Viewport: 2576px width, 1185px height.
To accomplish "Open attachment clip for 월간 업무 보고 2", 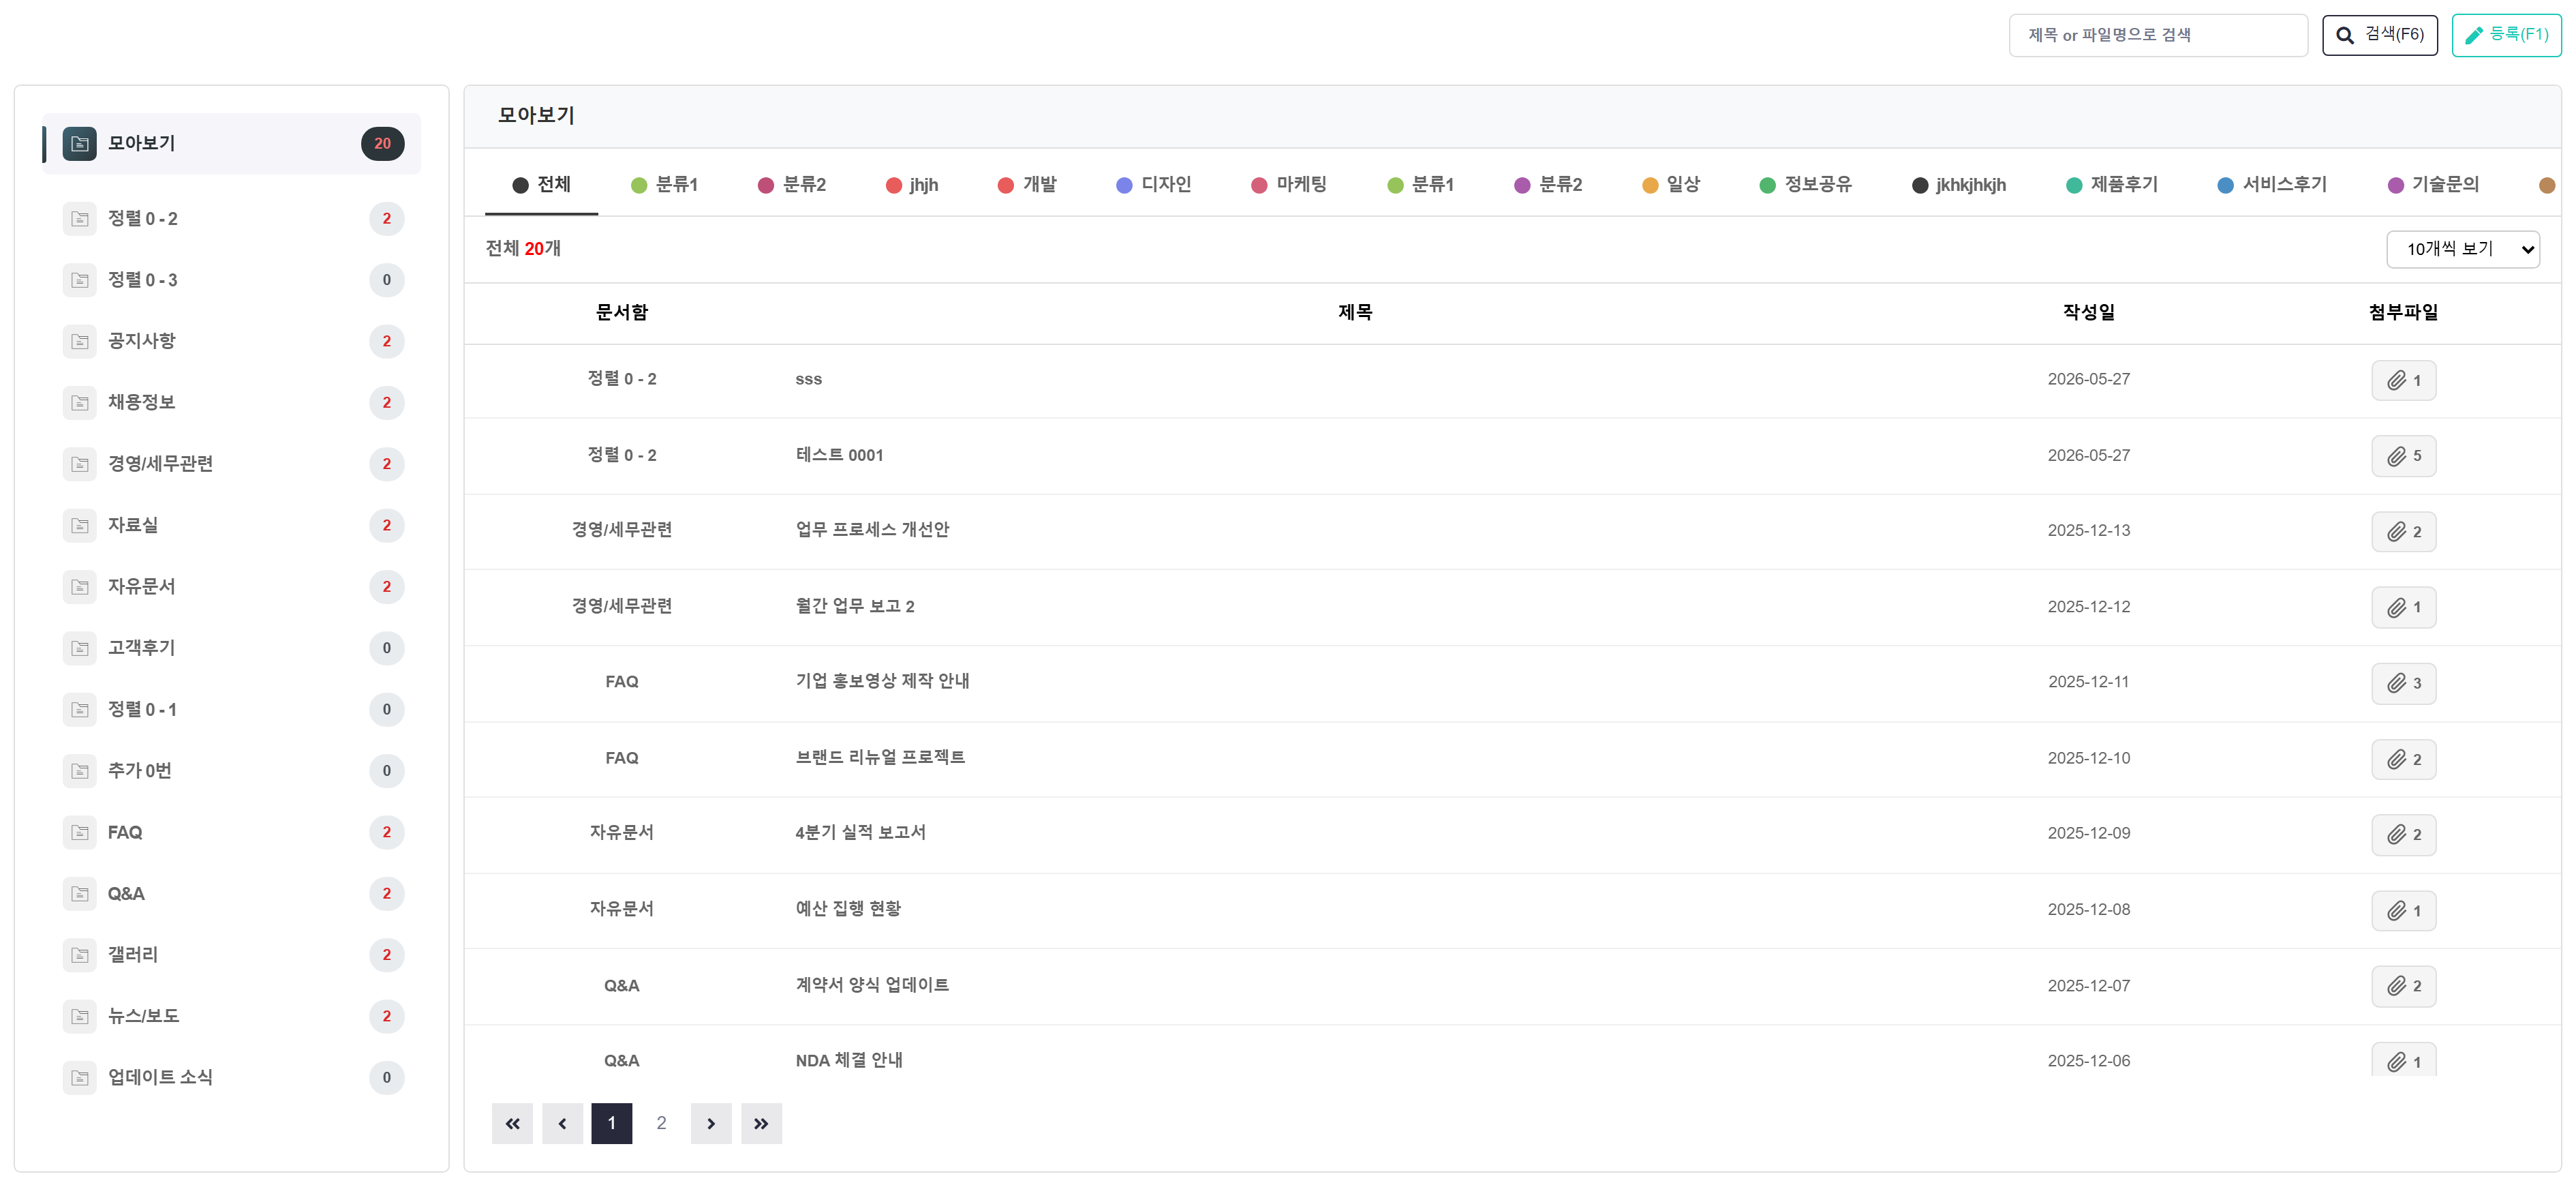I will pos(2403,607).
